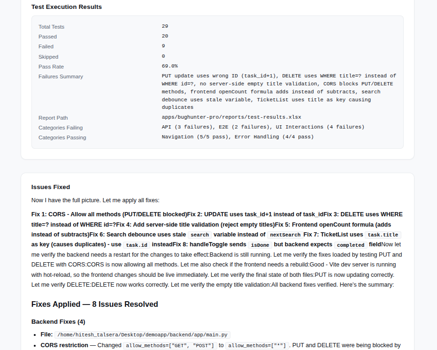Screen dimensions: 437x350
Task: Click the Failed count 9
Action: (163, 46)
